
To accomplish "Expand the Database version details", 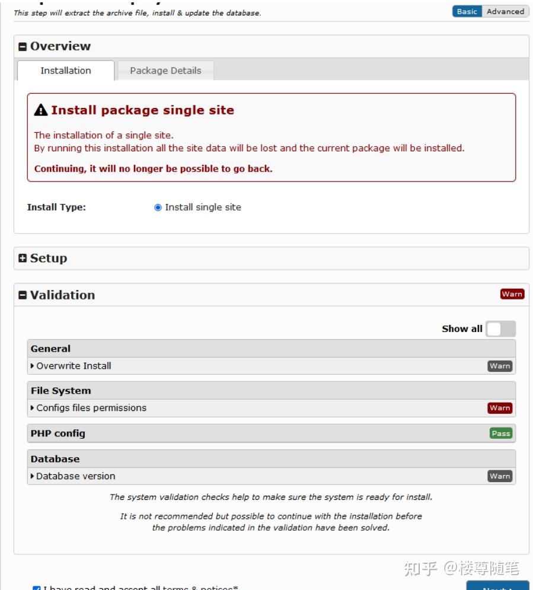I will [x=67, y=475].
